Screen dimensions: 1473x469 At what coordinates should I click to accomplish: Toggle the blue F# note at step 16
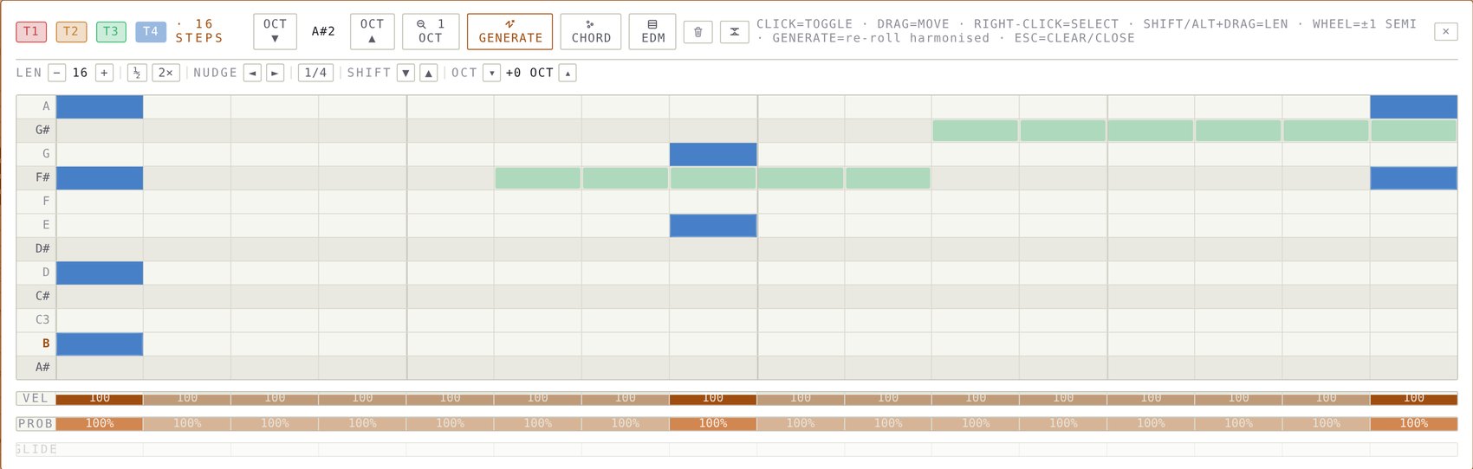(x=1413, y=177)
